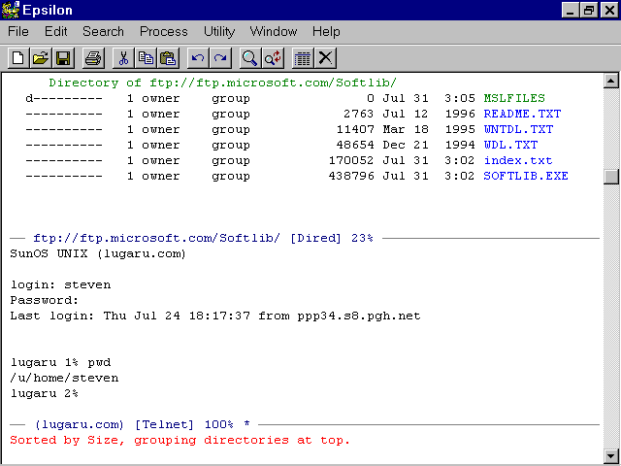Open the SOFTLIB.EXE file entry
This screenshot has height=466, width=621.
click(x=526, y=176)
